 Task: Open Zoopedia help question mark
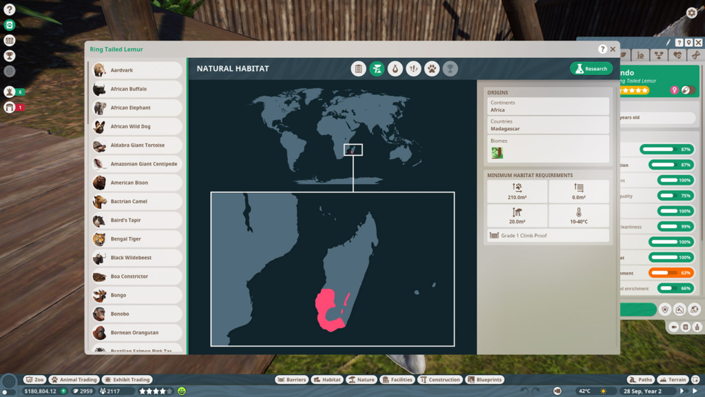(x=602, y=49)
